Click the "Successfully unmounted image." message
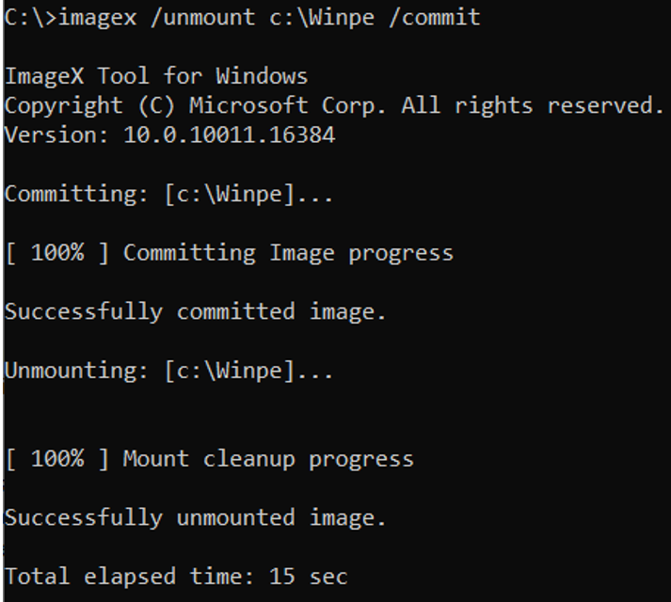Screen dimensions: 671x602 point(196,517)
